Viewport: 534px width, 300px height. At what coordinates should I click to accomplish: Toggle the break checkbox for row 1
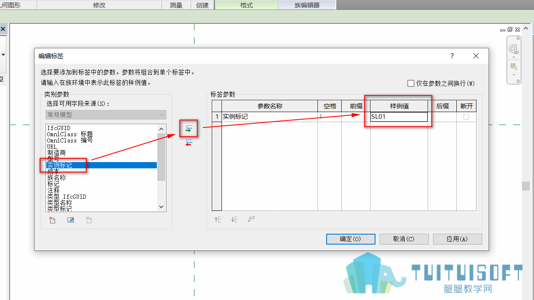coord(466,117)
